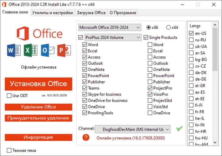The width and height of the screenshot is (222, 156).
Task: Uncheck Access in the ProPlus suite list
Action: [85, 57]
